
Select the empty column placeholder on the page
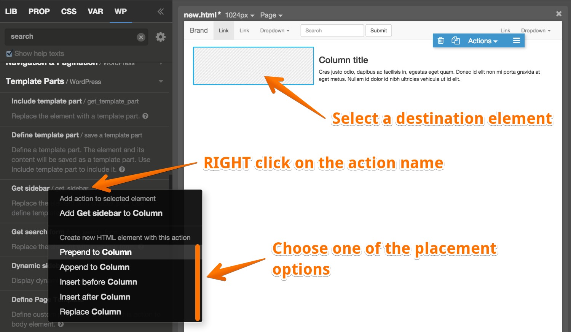coord(254,66)
